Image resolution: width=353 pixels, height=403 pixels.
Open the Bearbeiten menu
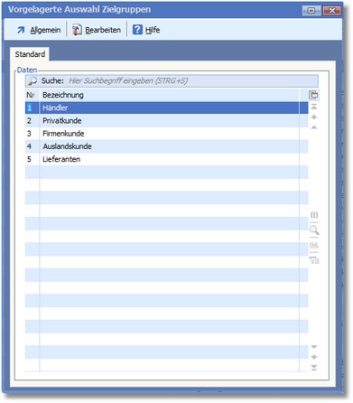[x=97, y=30]
